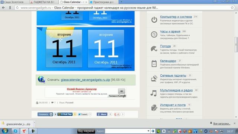Bookmark the page with the star icon
The height and width of the screenshot is (134, 238).
[x=232, y=7]
